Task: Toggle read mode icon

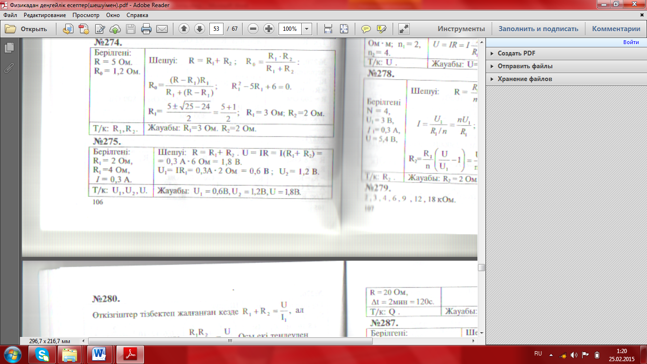Action: (x=404, y=29)
